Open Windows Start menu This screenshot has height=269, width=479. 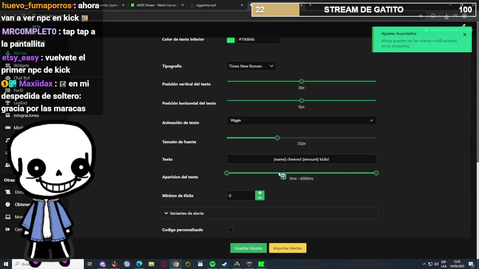tap(6, 264)
